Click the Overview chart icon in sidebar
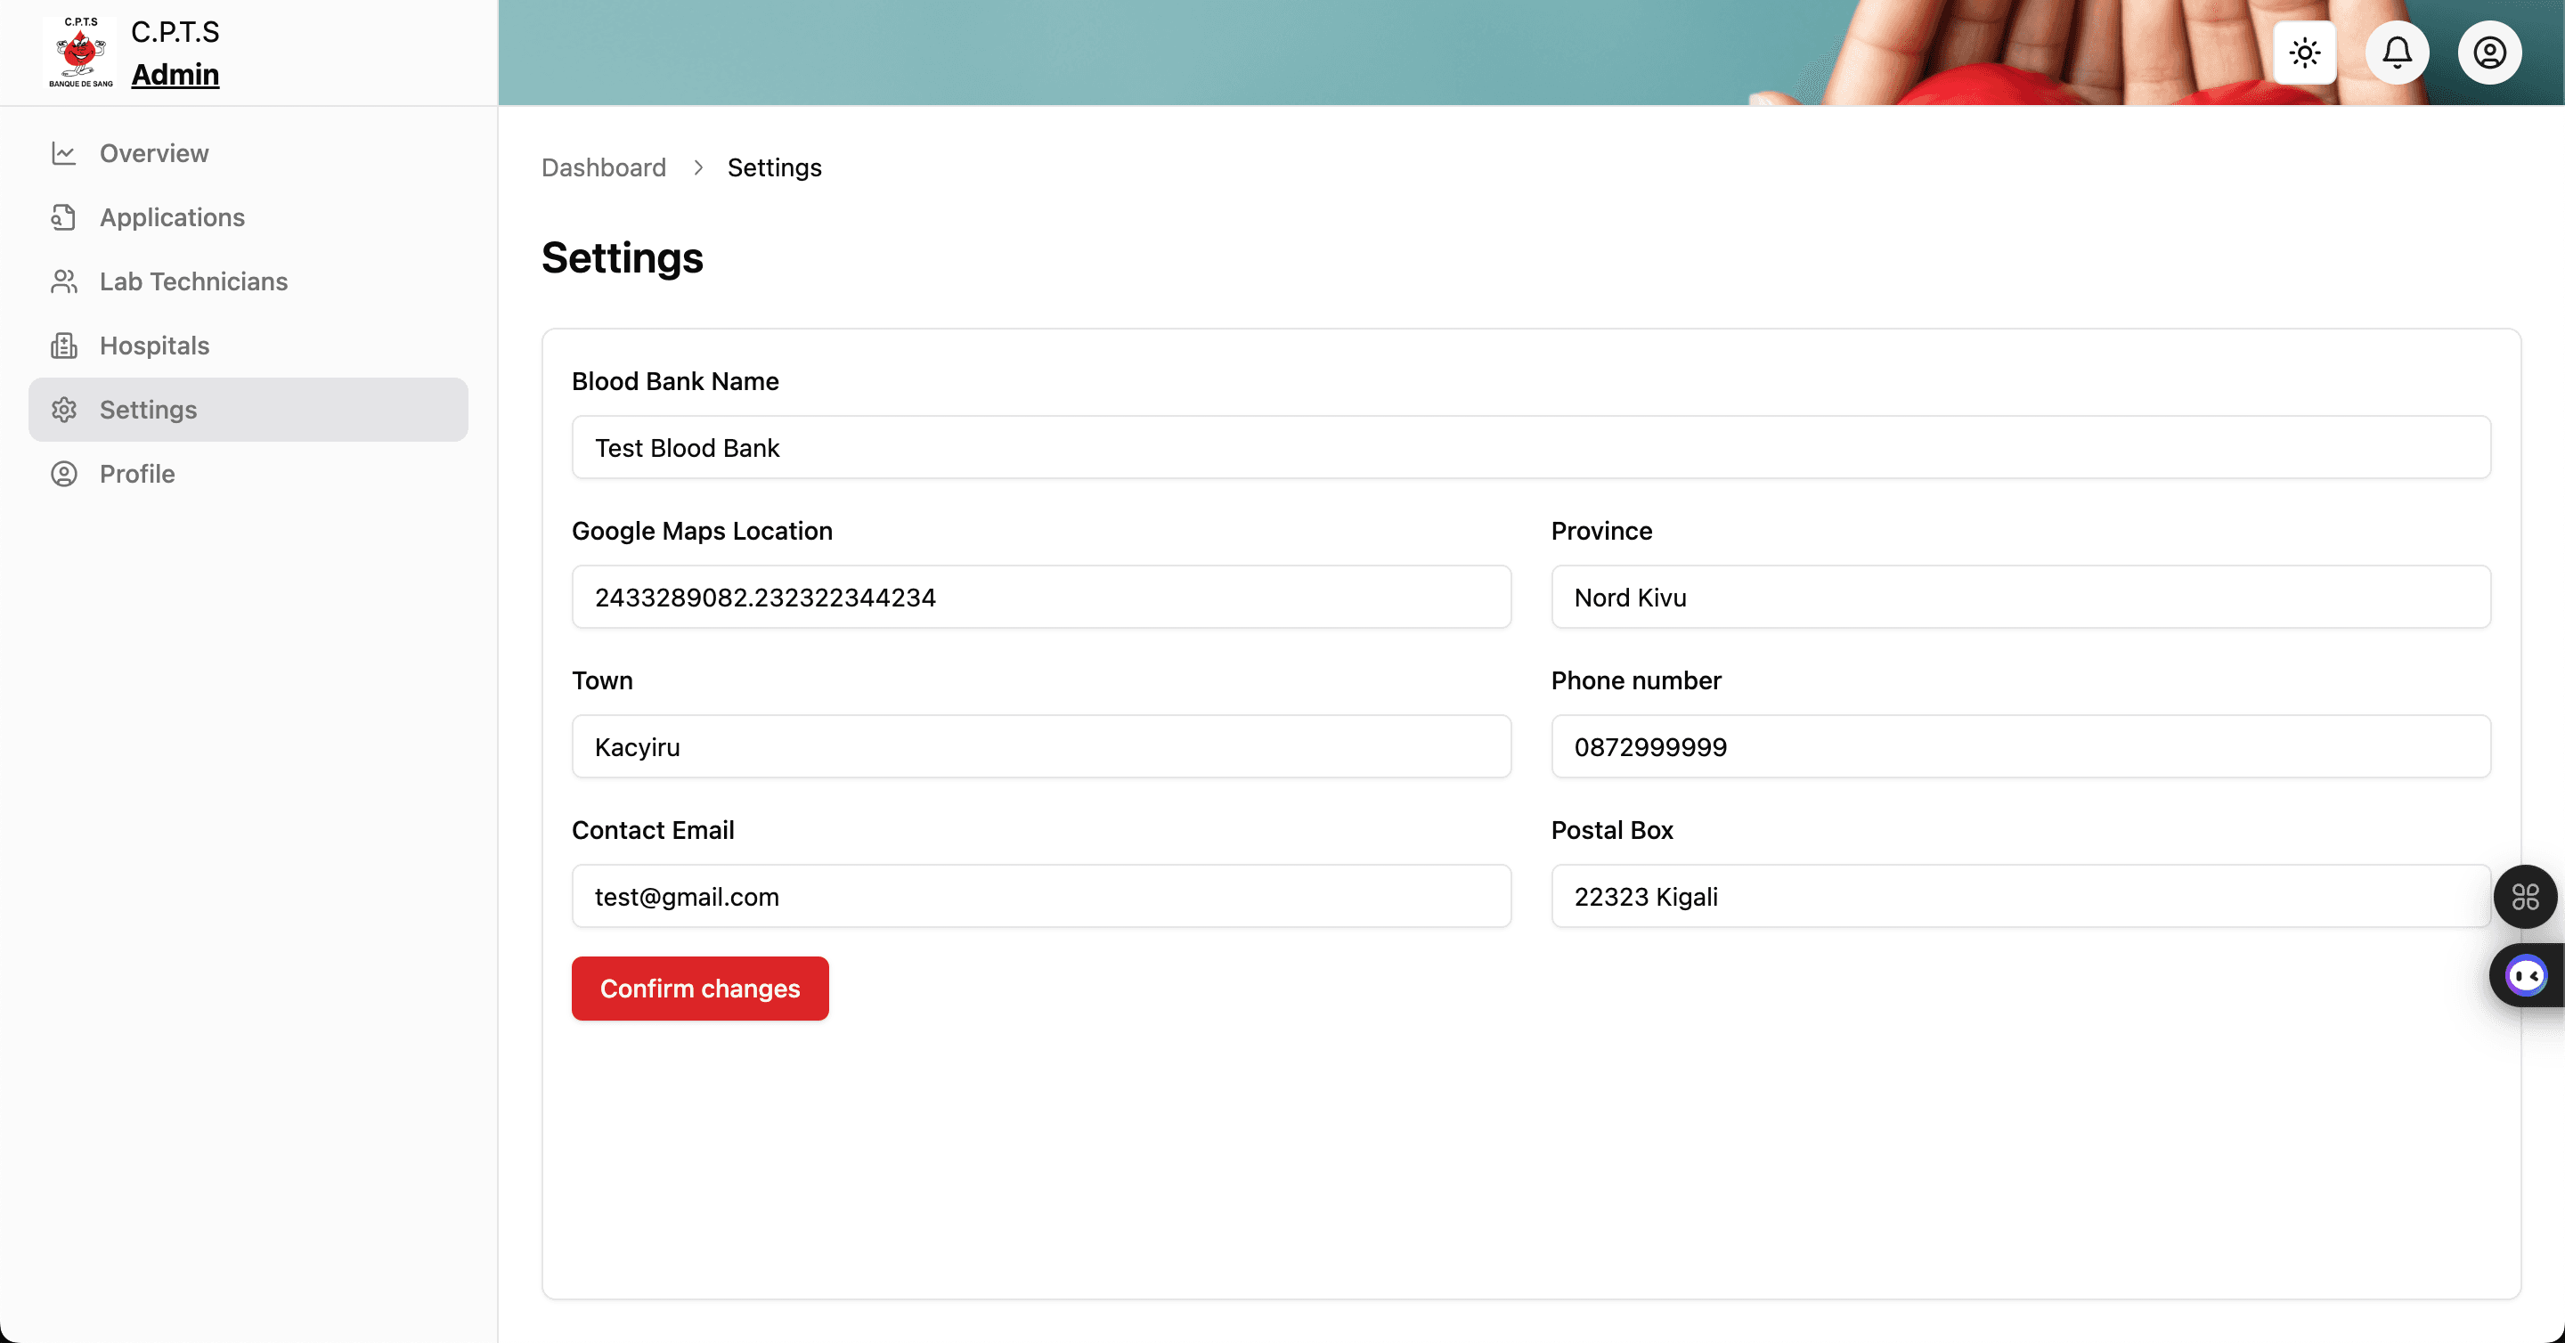 tap(64, 153)
